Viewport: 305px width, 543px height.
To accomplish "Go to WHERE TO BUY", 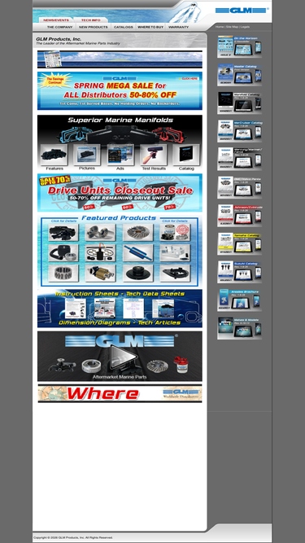I will 150,27.
